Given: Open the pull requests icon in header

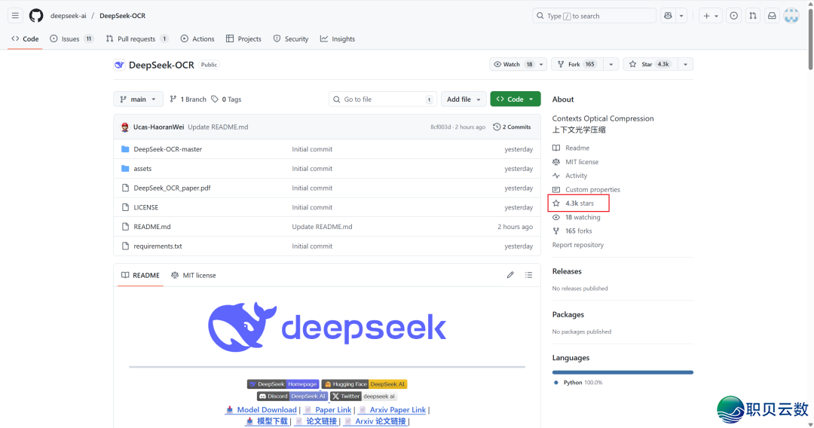Looking at the screenshot, I should [752, 16].
